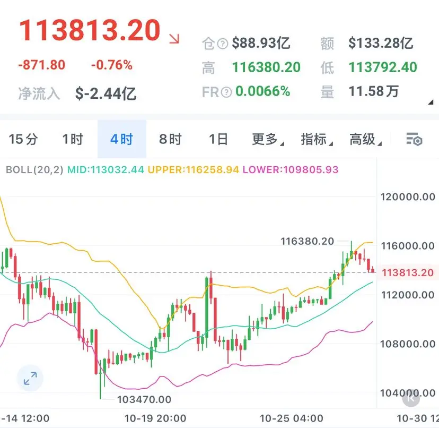
Task: Tap the LOWER:109805.93 value
Action: pos(291,170)
